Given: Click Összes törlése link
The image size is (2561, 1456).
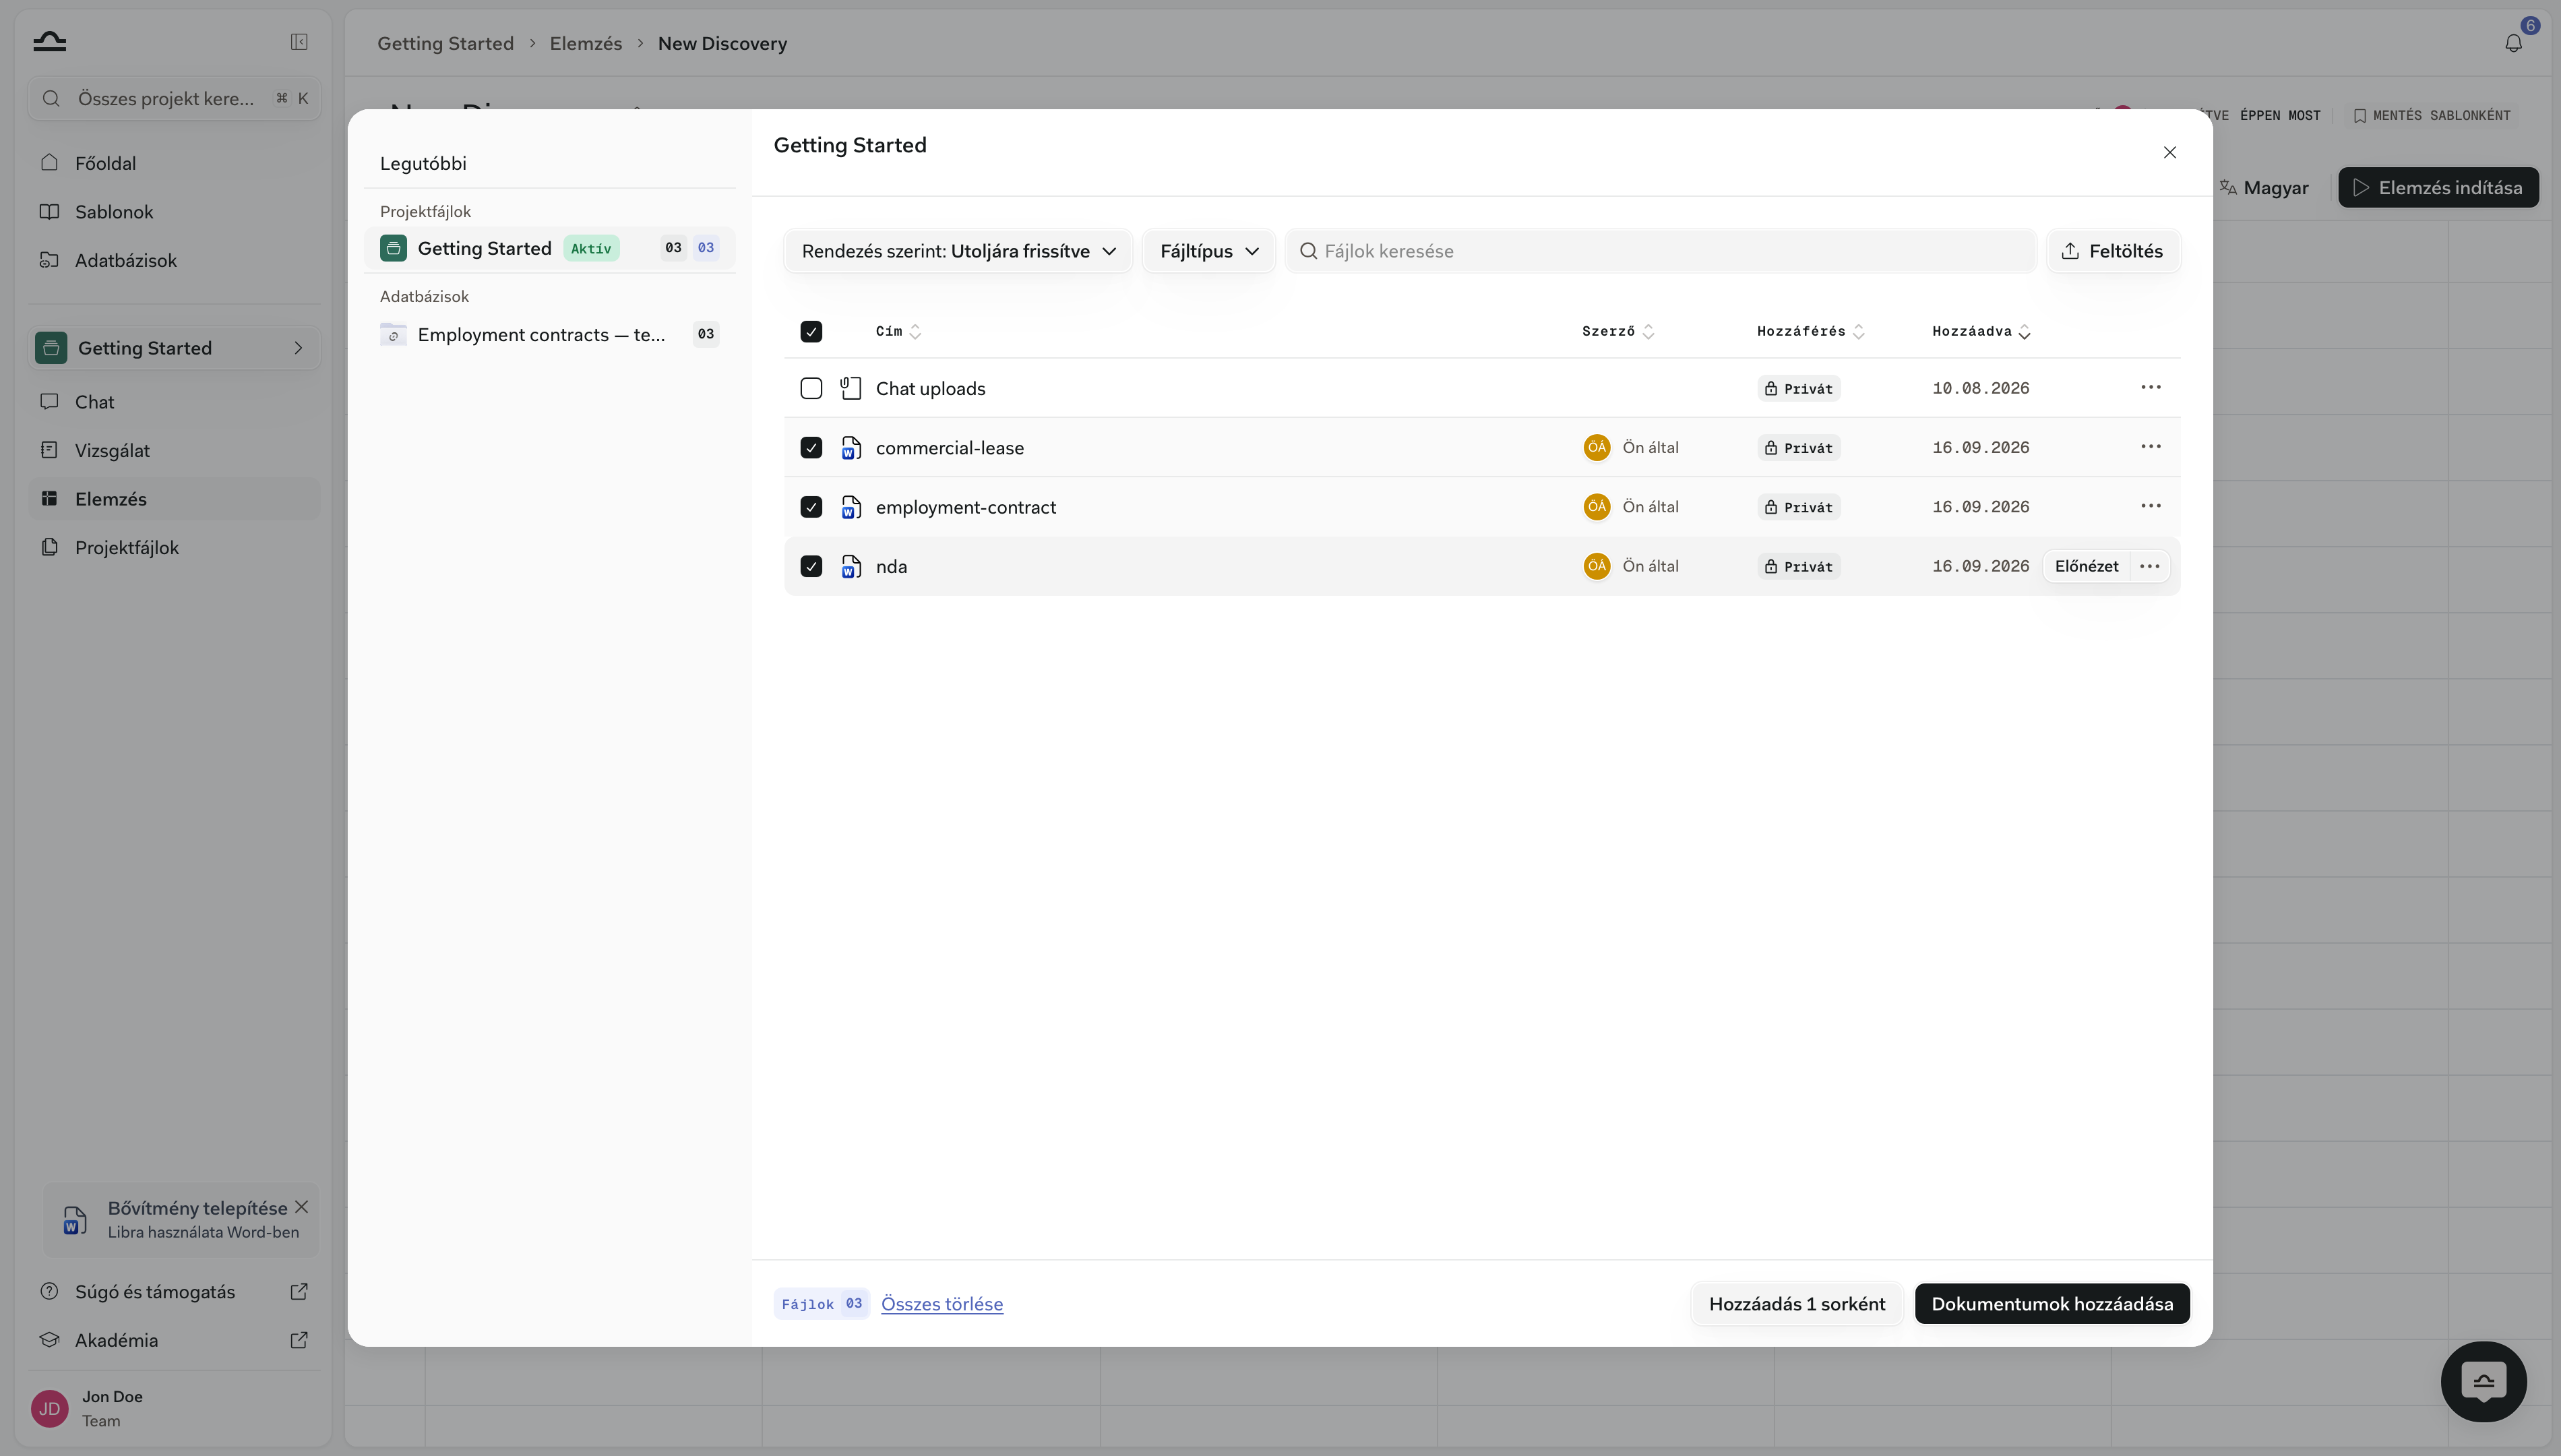Looking at the screenshot, I should tap(942, 1303).
